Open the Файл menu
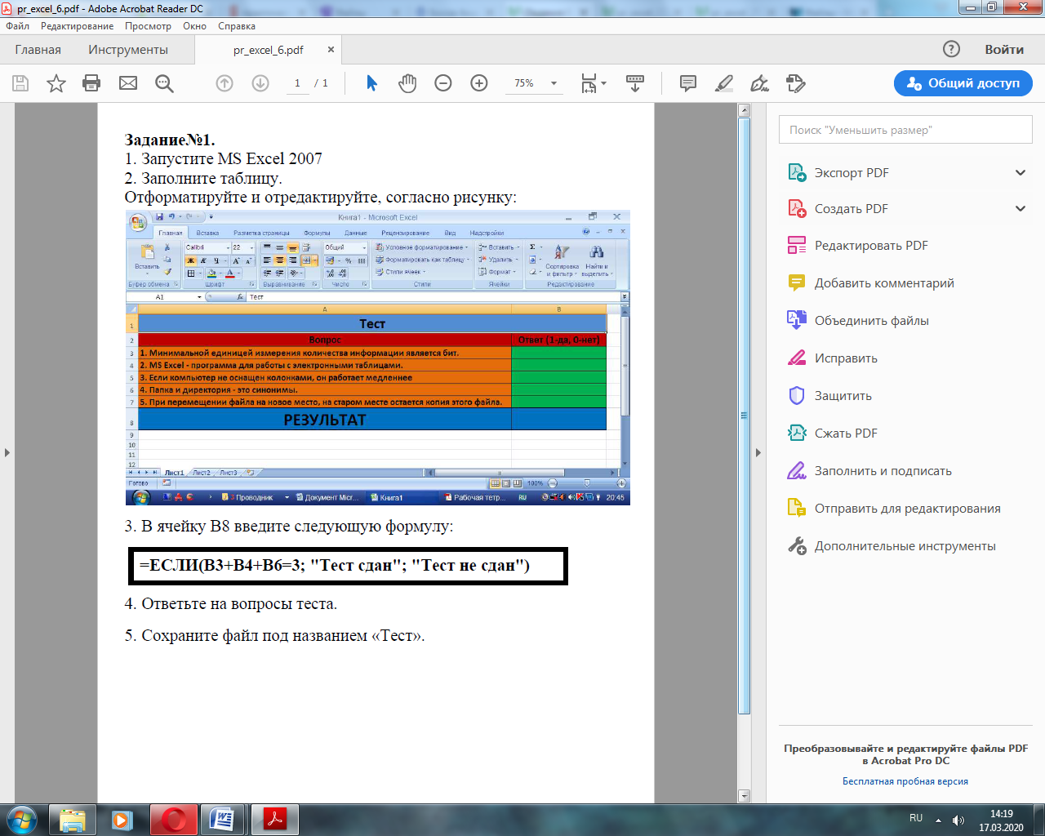This screenshot has width=1045, height=836. (x=18, y=26)
